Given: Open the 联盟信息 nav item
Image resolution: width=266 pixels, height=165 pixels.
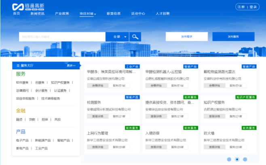Looking at the screenshot, I should click(114, 14).
